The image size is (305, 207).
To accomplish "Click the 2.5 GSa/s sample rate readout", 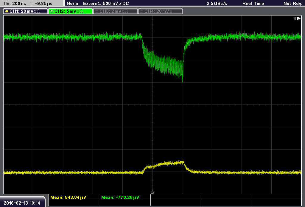I will click(217, 4).
